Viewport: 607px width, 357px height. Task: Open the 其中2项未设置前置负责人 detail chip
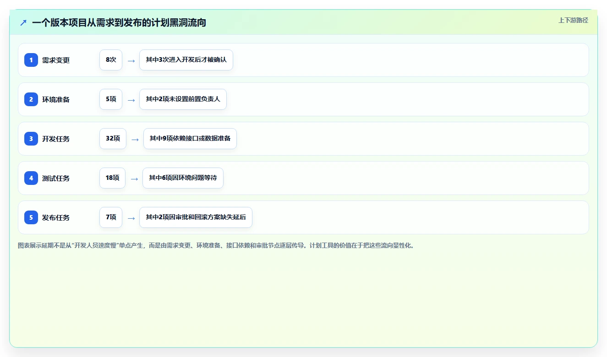[x=183, y=99]
